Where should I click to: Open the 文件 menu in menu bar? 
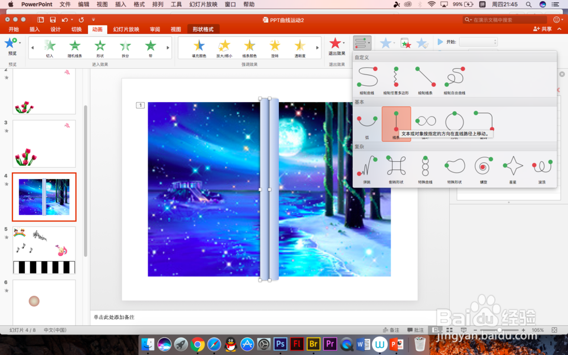tap(65, 5)
